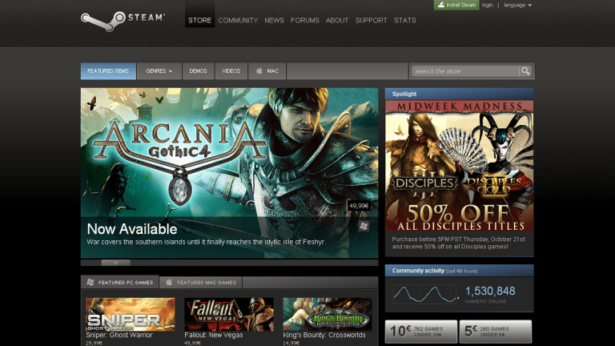615x346 pixels.
Task: Open Sniper Ghost Warrior thumbnail
Action: tap(131, 314)
